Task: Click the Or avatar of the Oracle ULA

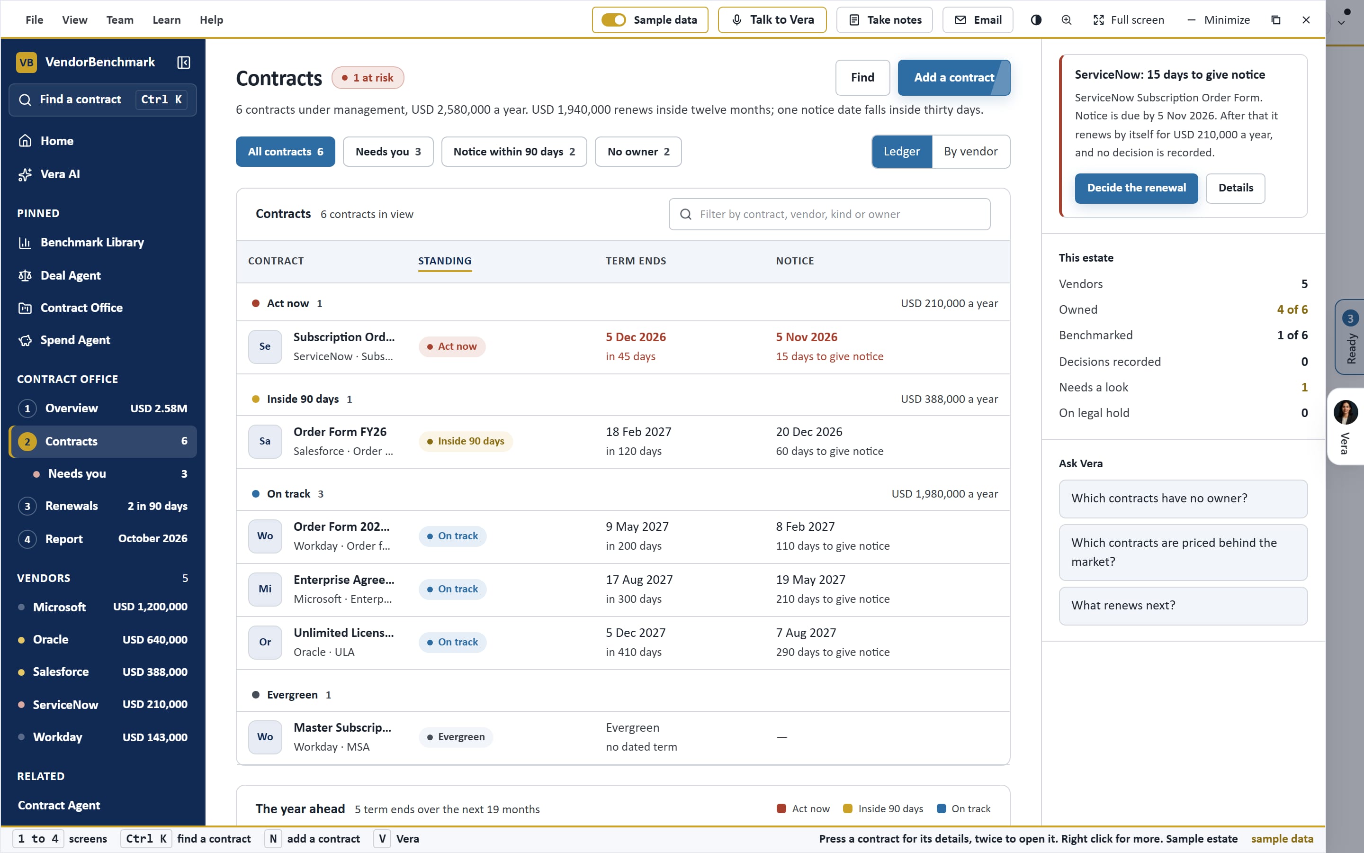Action: click(265, 642)
